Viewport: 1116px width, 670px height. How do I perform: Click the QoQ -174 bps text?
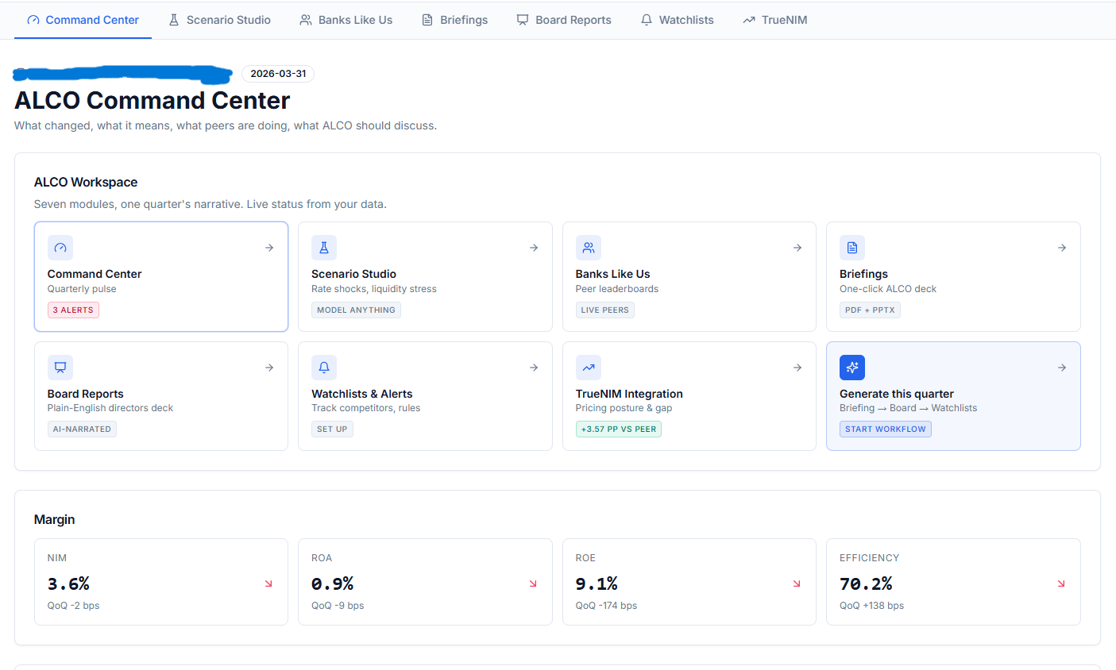coord(606,606)
